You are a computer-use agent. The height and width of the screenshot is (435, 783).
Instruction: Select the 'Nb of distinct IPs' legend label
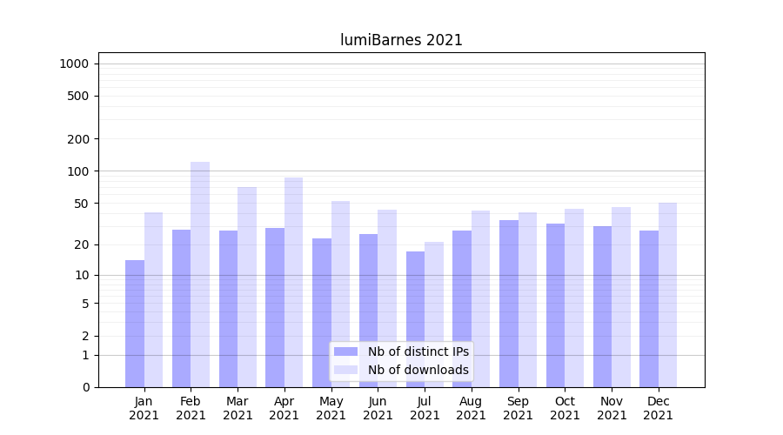click(418, 351)
